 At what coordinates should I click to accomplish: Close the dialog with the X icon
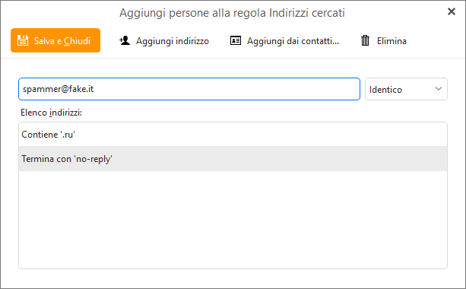pos(451,11)
